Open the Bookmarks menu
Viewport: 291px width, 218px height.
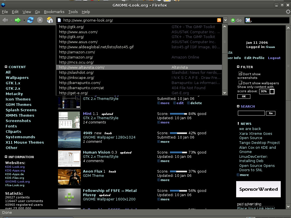[54, 12]
